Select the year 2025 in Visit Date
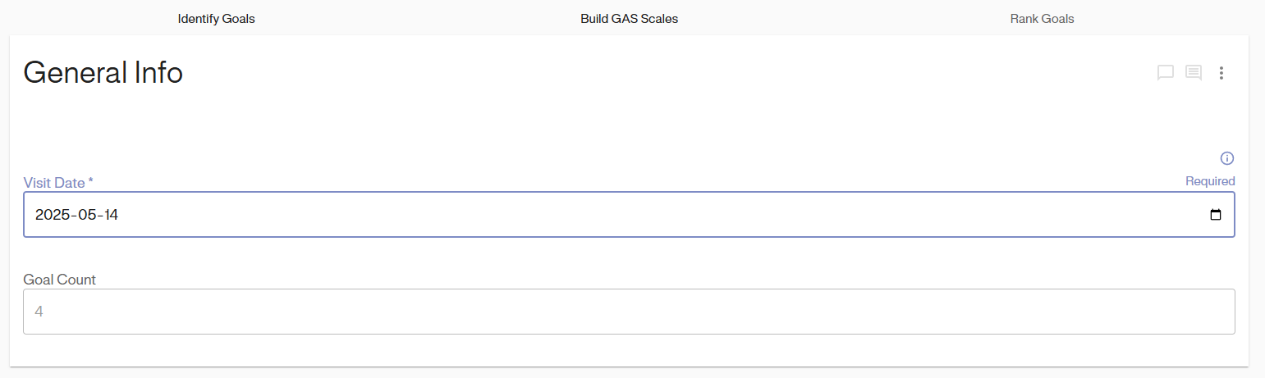The height and width of the screenshot is (378, 1265). (x=53, y=215)
